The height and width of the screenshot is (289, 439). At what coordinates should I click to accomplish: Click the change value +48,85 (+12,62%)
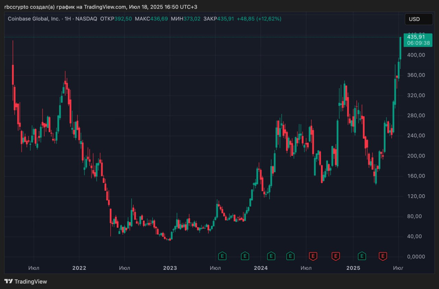[x=259, y=19]
